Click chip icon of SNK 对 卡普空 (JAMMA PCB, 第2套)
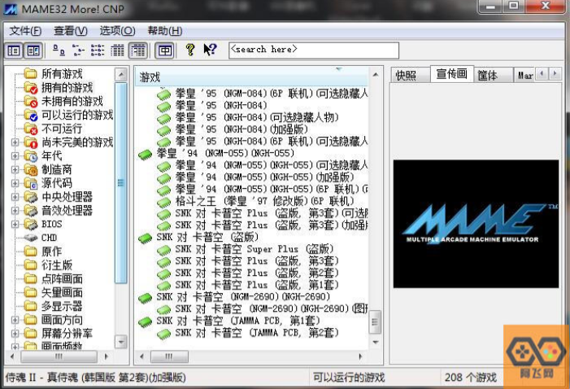This screenshot has height=389, width=570. tap(163, 333)
